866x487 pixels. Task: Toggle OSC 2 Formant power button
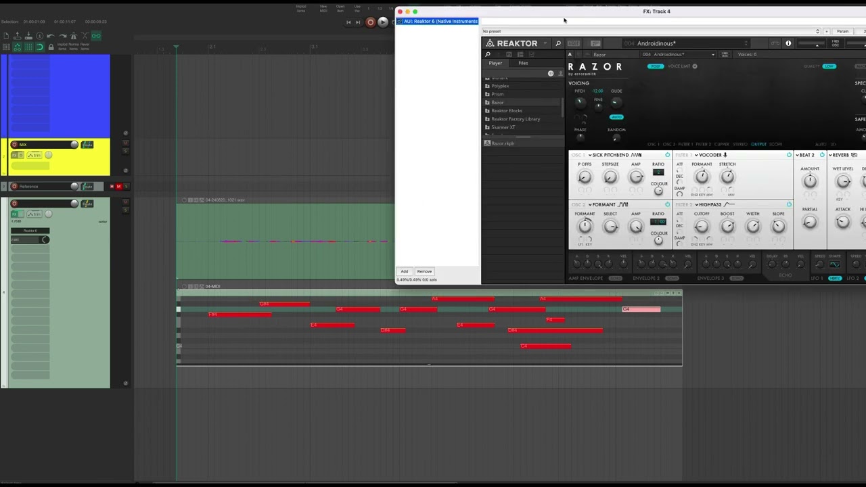(667, 204)
